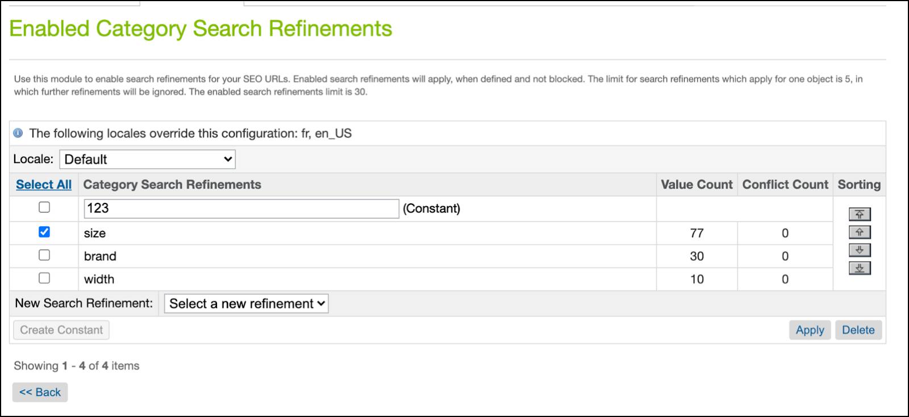Go back using the << Back button
The width and height of the screenshot is (909, 417).
(x=40, y=392)
